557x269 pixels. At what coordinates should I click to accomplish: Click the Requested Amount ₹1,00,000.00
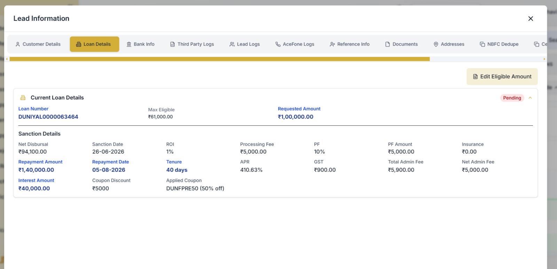pos(296,117)
